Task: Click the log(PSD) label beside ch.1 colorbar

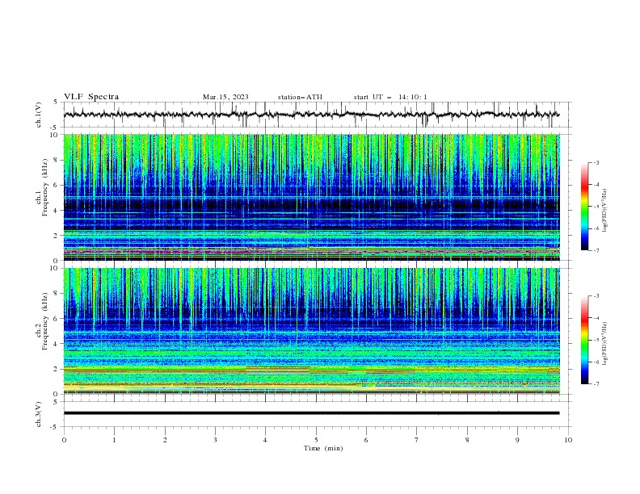Action: point(605,211)
